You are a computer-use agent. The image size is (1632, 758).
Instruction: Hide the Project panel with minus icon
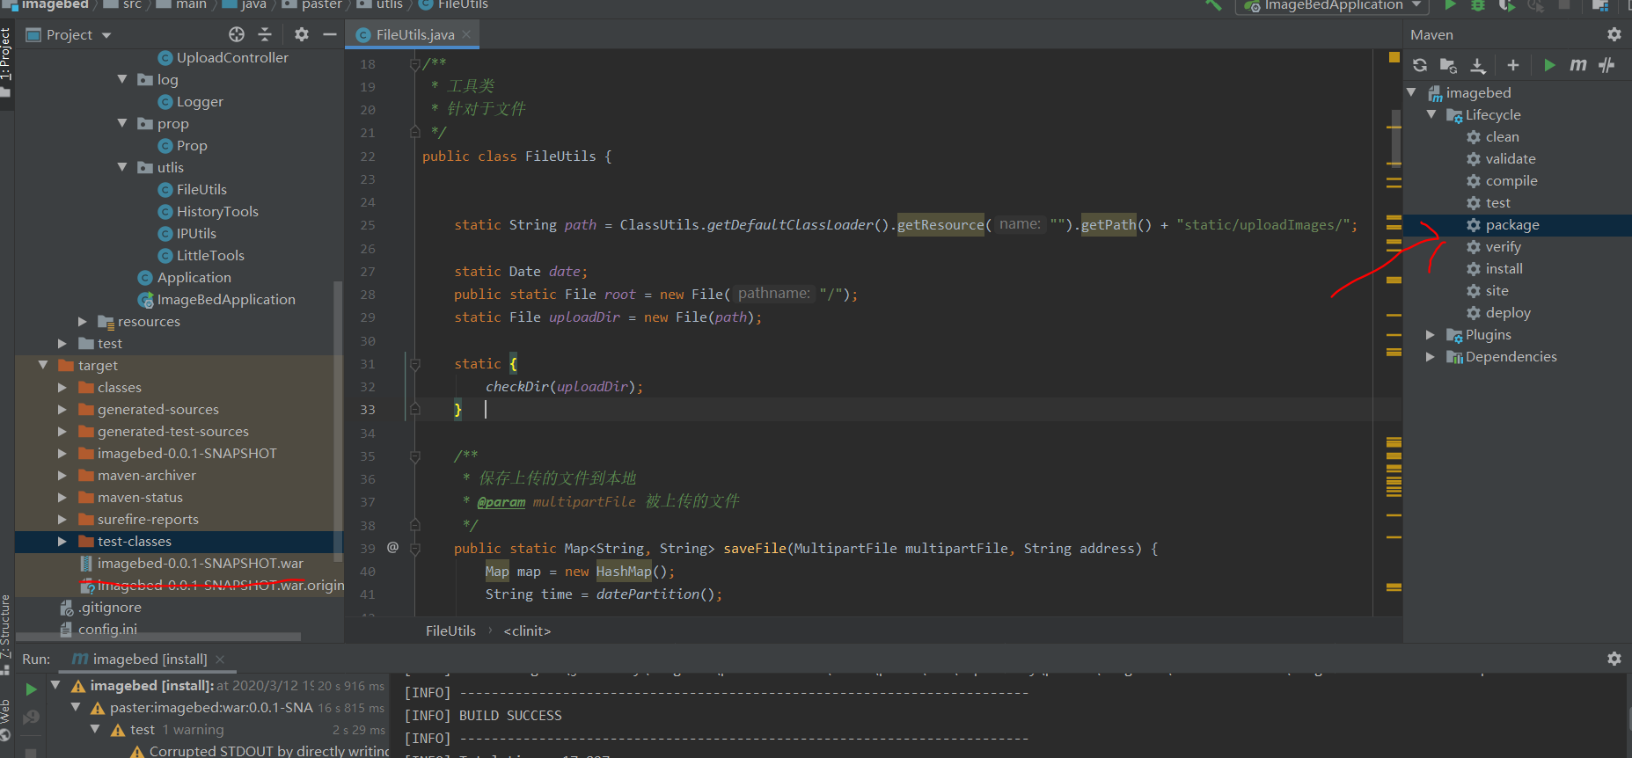tap(330, 34)
